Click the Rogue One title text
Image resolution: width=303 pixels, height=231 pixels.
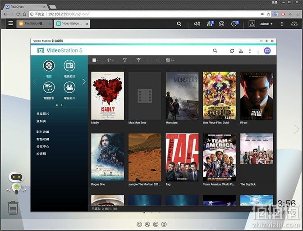click(x=98, y=185)
